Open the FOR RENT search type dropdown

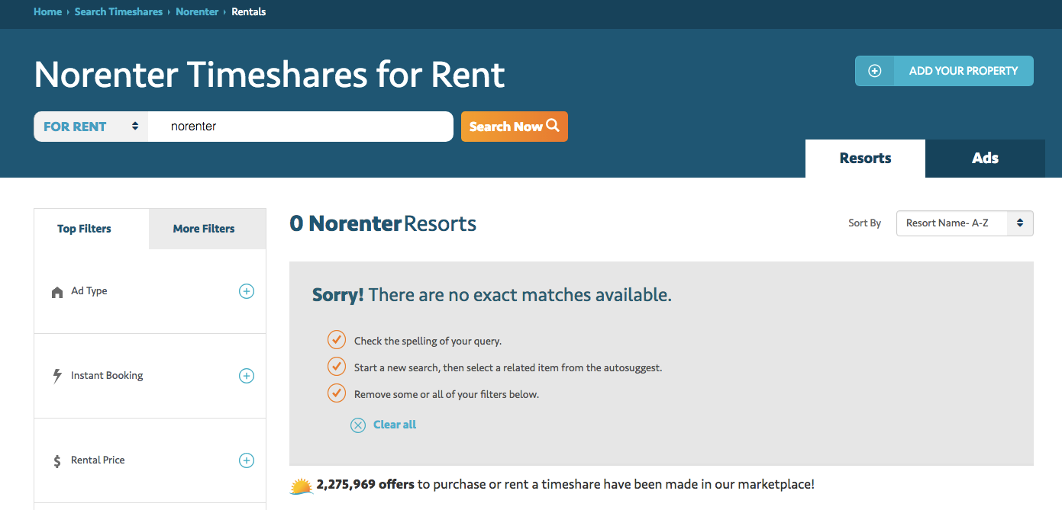pyautogui.click(x=91, y=127)
